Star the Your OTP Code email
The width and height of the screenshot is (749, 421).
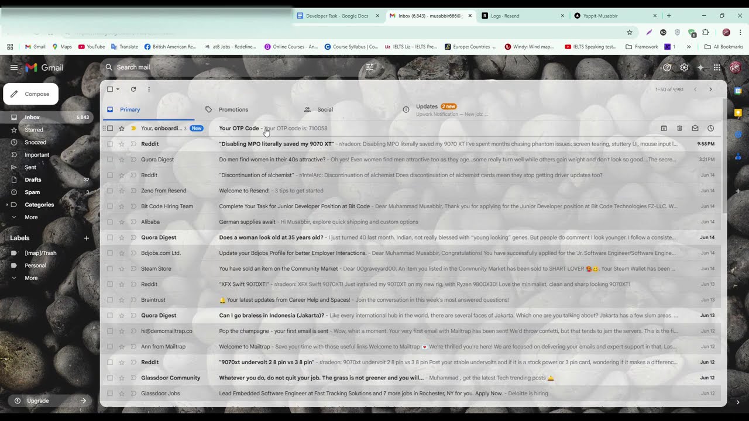click(x=122, y=128)
